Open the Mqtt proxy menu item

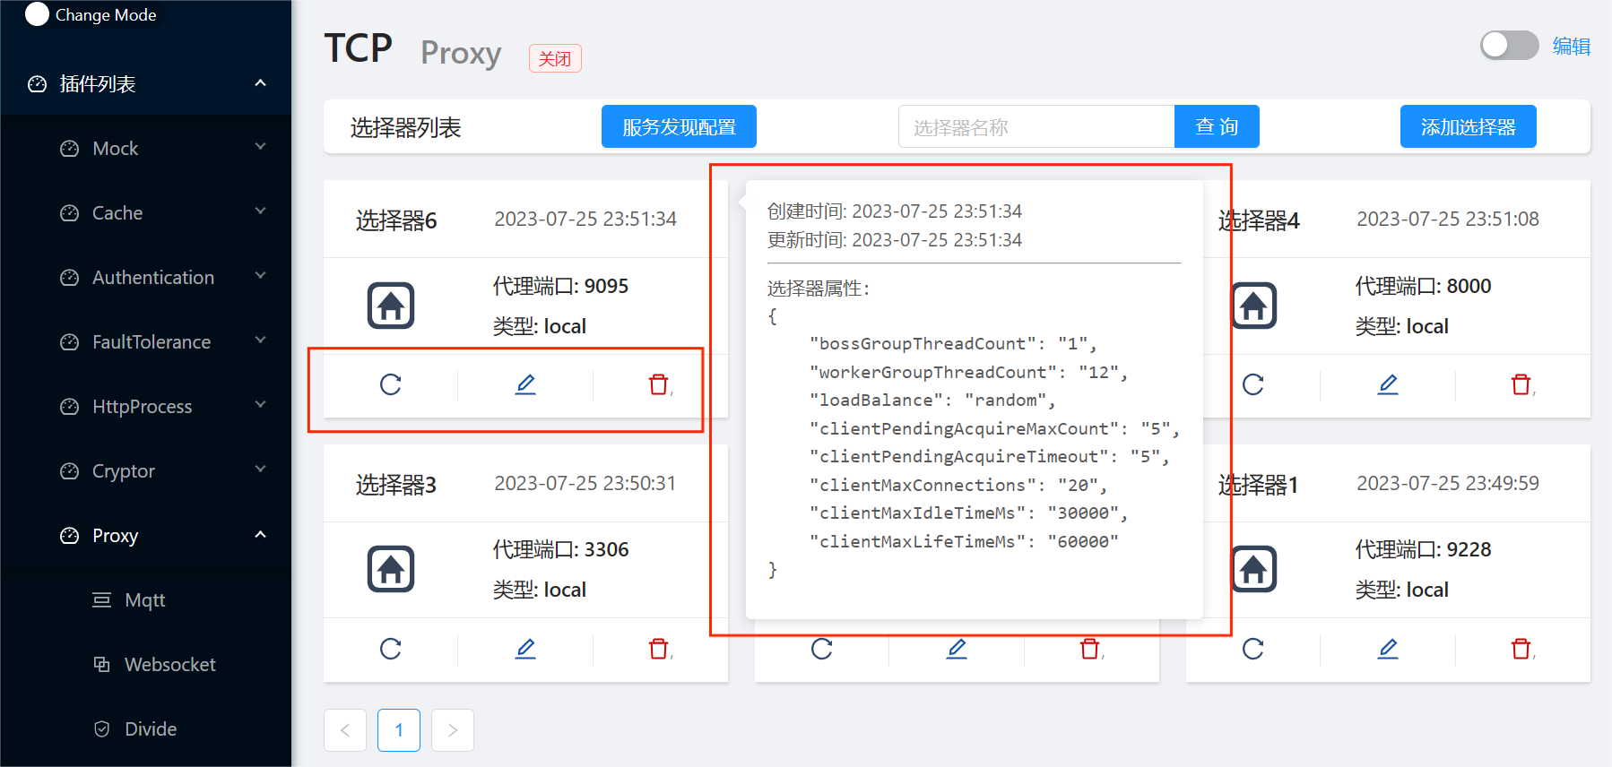tap(144, 600)
